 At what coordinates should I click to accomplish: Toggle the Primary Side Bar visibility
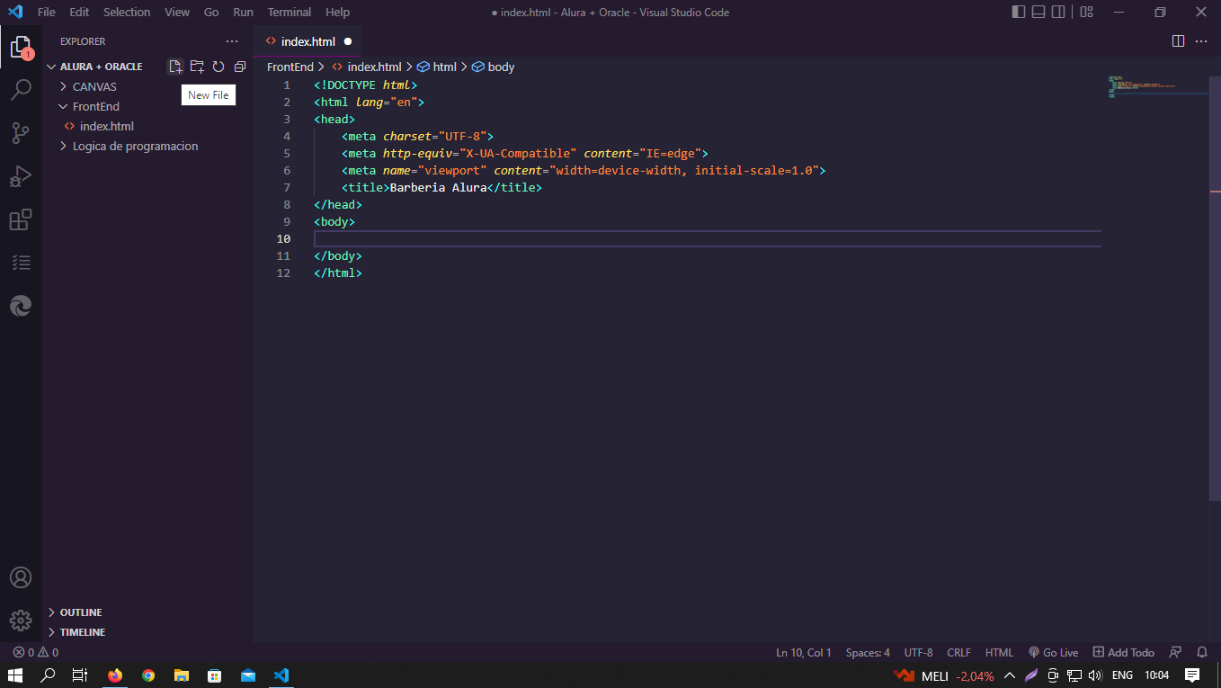coord(1018,12)
